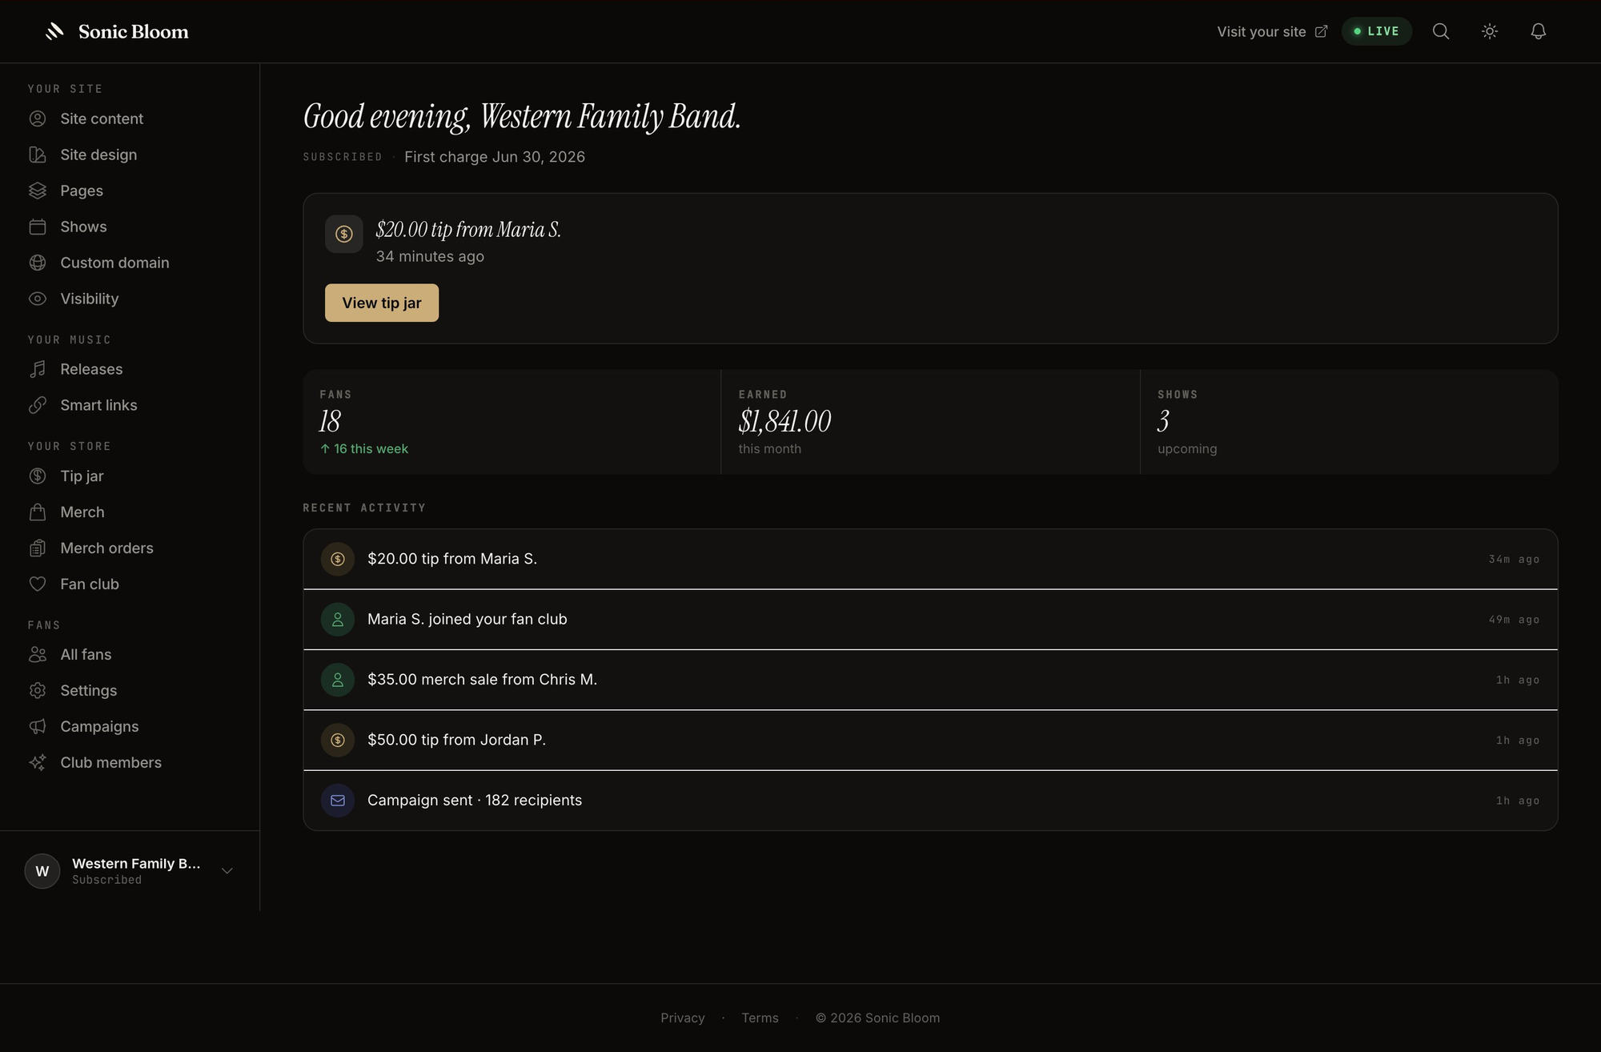Click the Merch shopping bag icon
The image size is (1601, 1052).
point(38,512)
